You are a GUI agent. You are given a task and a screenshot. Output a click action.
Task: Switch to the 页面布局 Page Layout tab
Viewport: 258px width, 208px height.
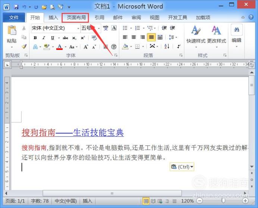point(76,18)
